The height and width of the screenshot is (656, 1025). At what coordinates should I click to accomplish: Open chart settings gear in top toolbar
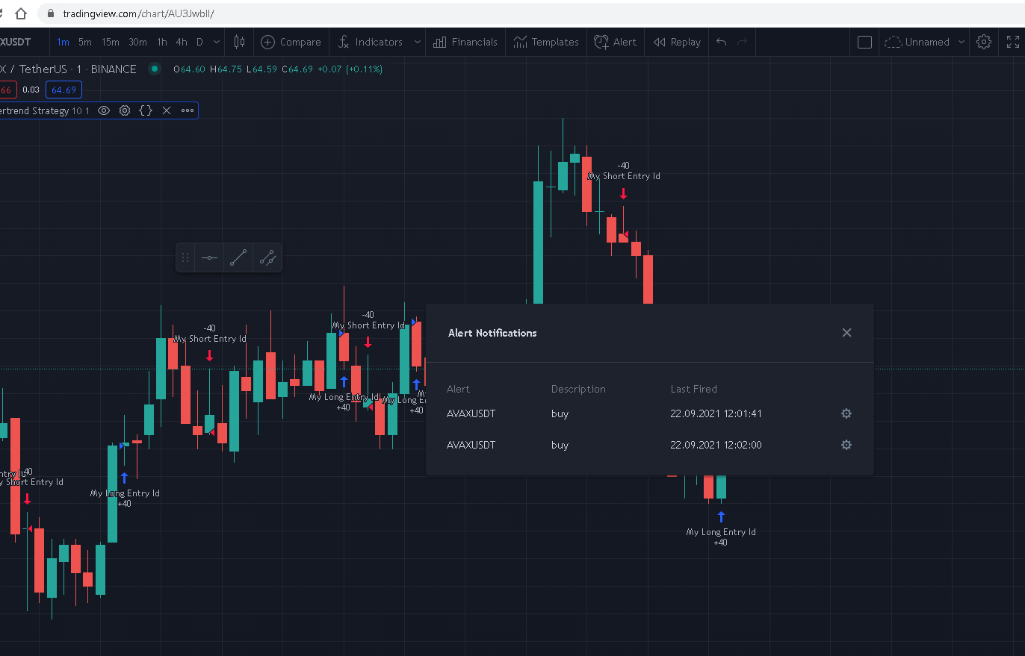984,42
